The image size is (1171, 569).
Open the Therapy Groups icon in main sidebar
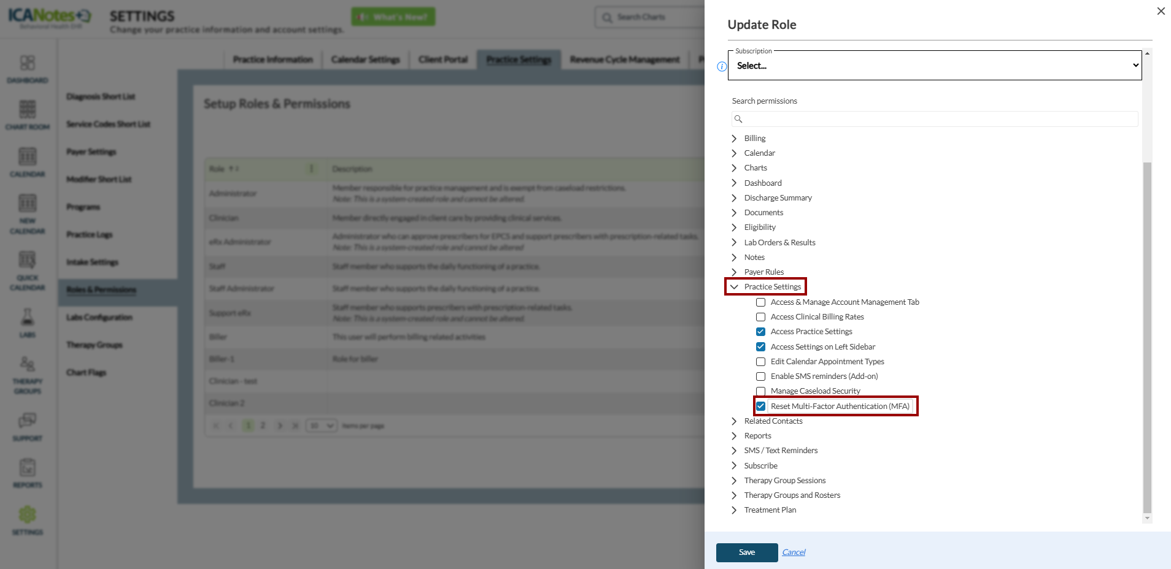coord(28,375)
